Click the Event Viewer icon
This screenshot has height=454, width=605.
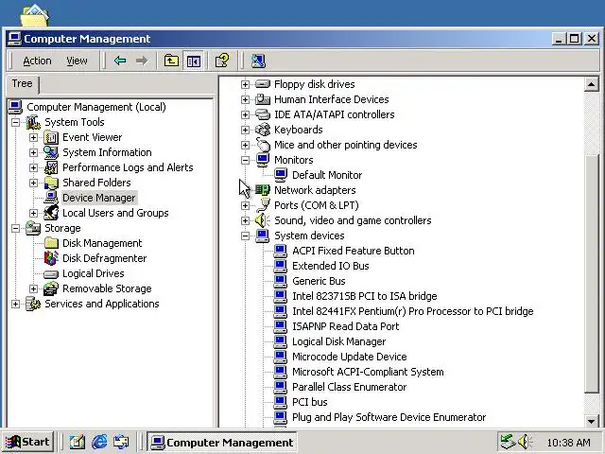pos(51,137)
